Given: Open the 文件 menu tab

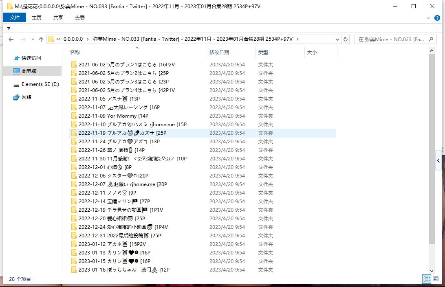Looking at the screenshot, I should [x=15, y=18].
